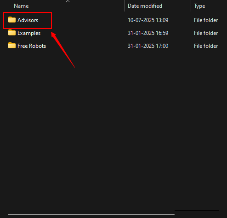Click the Examples folder name
The width and height of the screenshot is (227, 218).
(x=29, y=33)
